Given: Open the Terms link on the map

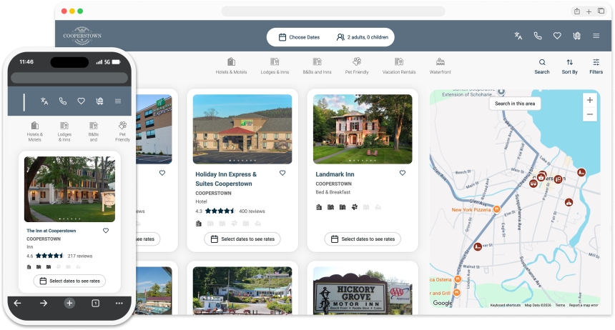Looking at the screenshot, I should click(560, 305).
